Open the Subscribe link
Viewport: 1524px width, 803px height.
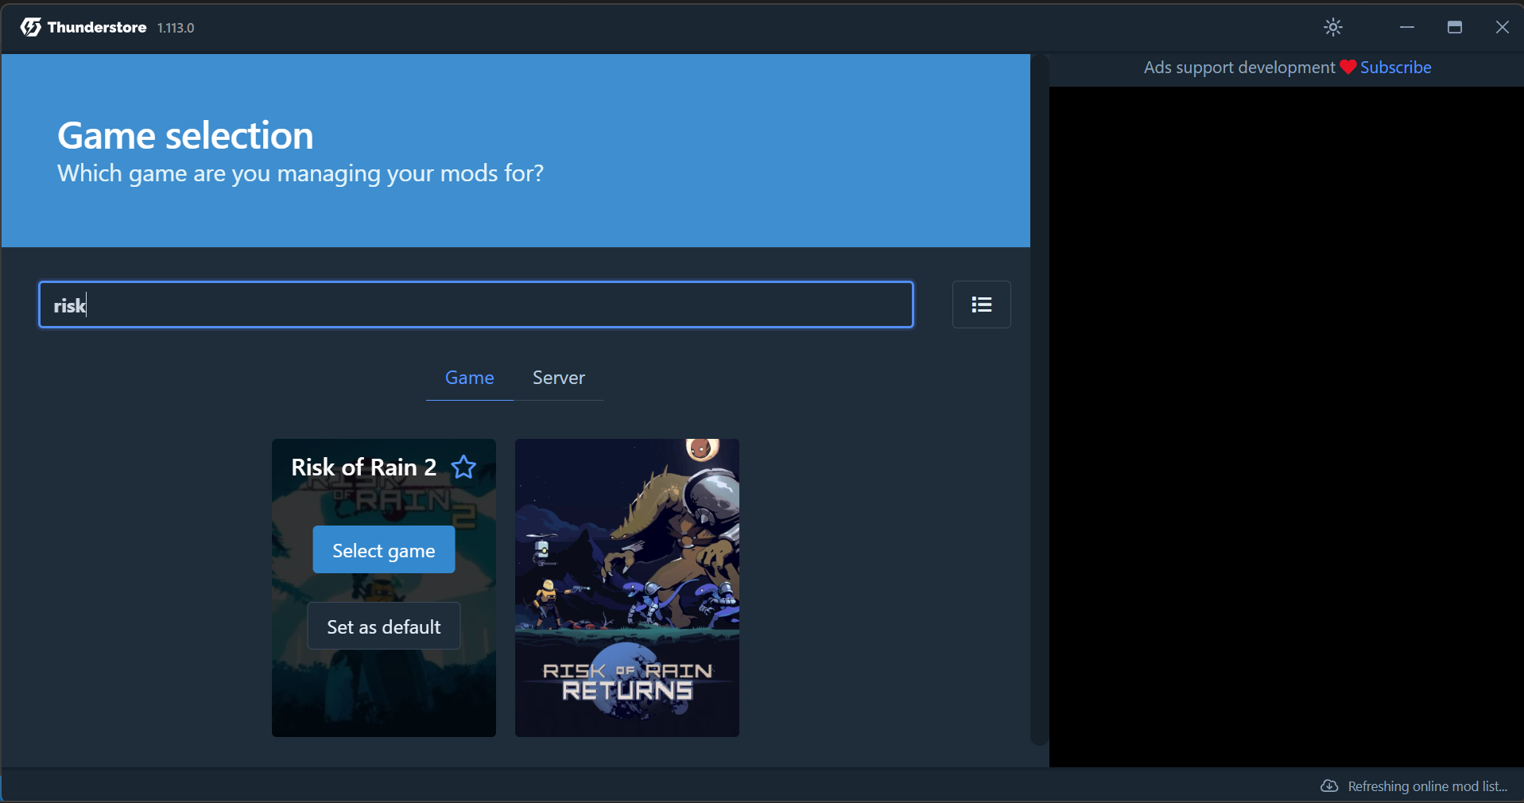[x=1395, y=68]
